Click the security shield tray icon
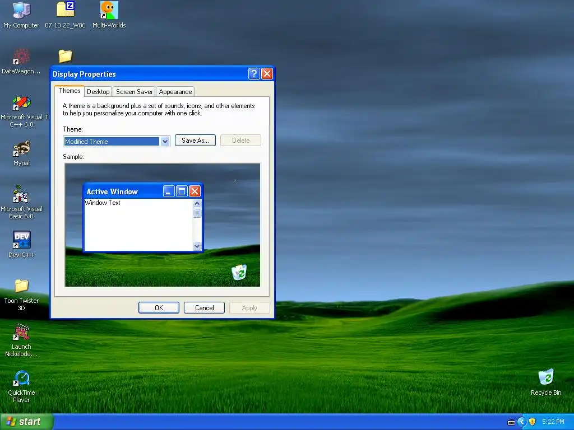The height and width of the screenshot is (430, 574). (x=533, y=422)
